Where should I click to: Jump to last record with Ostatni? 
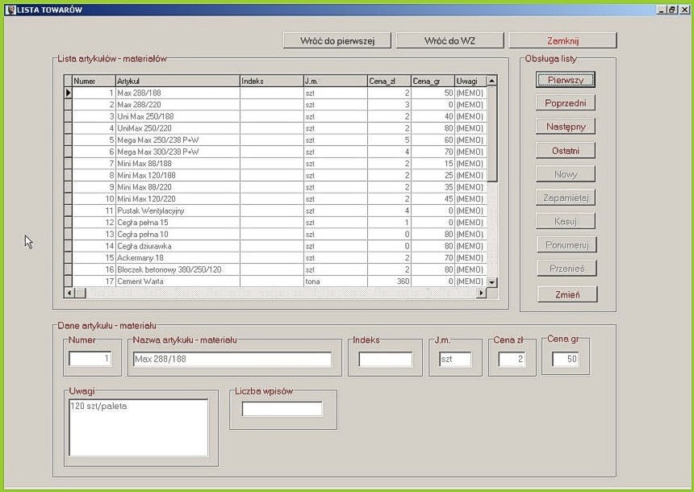coord(566,151)
